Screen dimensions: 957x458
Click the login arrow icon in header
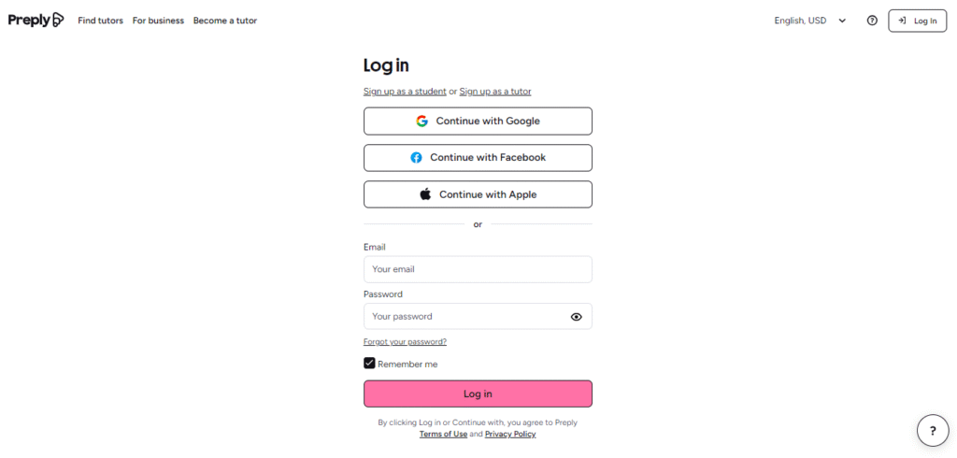coord(902,21)
